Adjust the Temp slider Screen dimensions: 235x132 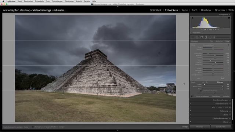213,47
